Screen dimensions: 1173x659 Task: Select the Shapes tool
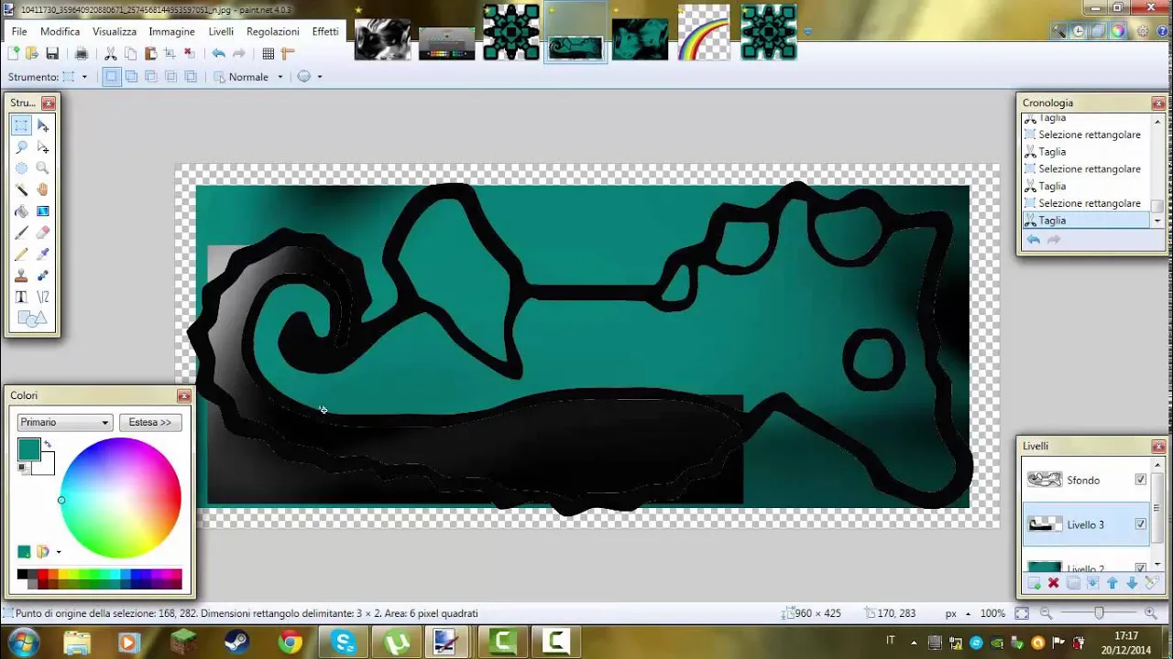click(31, 319)
